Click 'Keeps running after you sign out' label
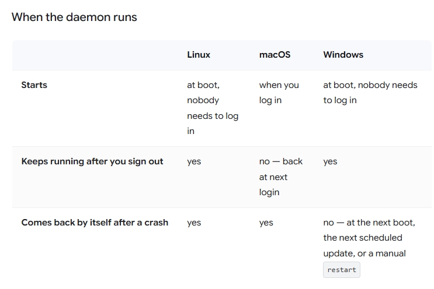434x289 pixels. tap(92, 161)
